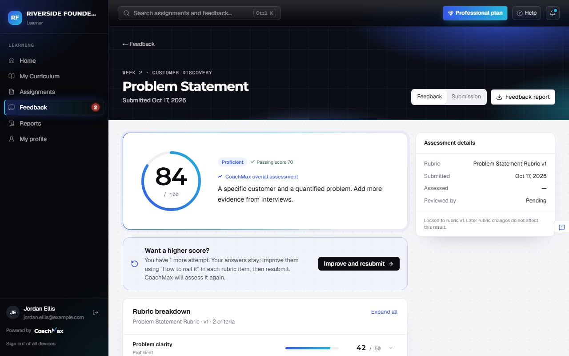Click the CoachMax trend icon
Viewport: 569px width, 356px height.
click(220, 177)
